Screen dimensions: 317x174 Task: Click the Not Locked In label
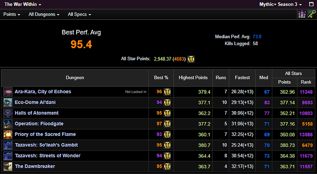[x=136, y=92]
